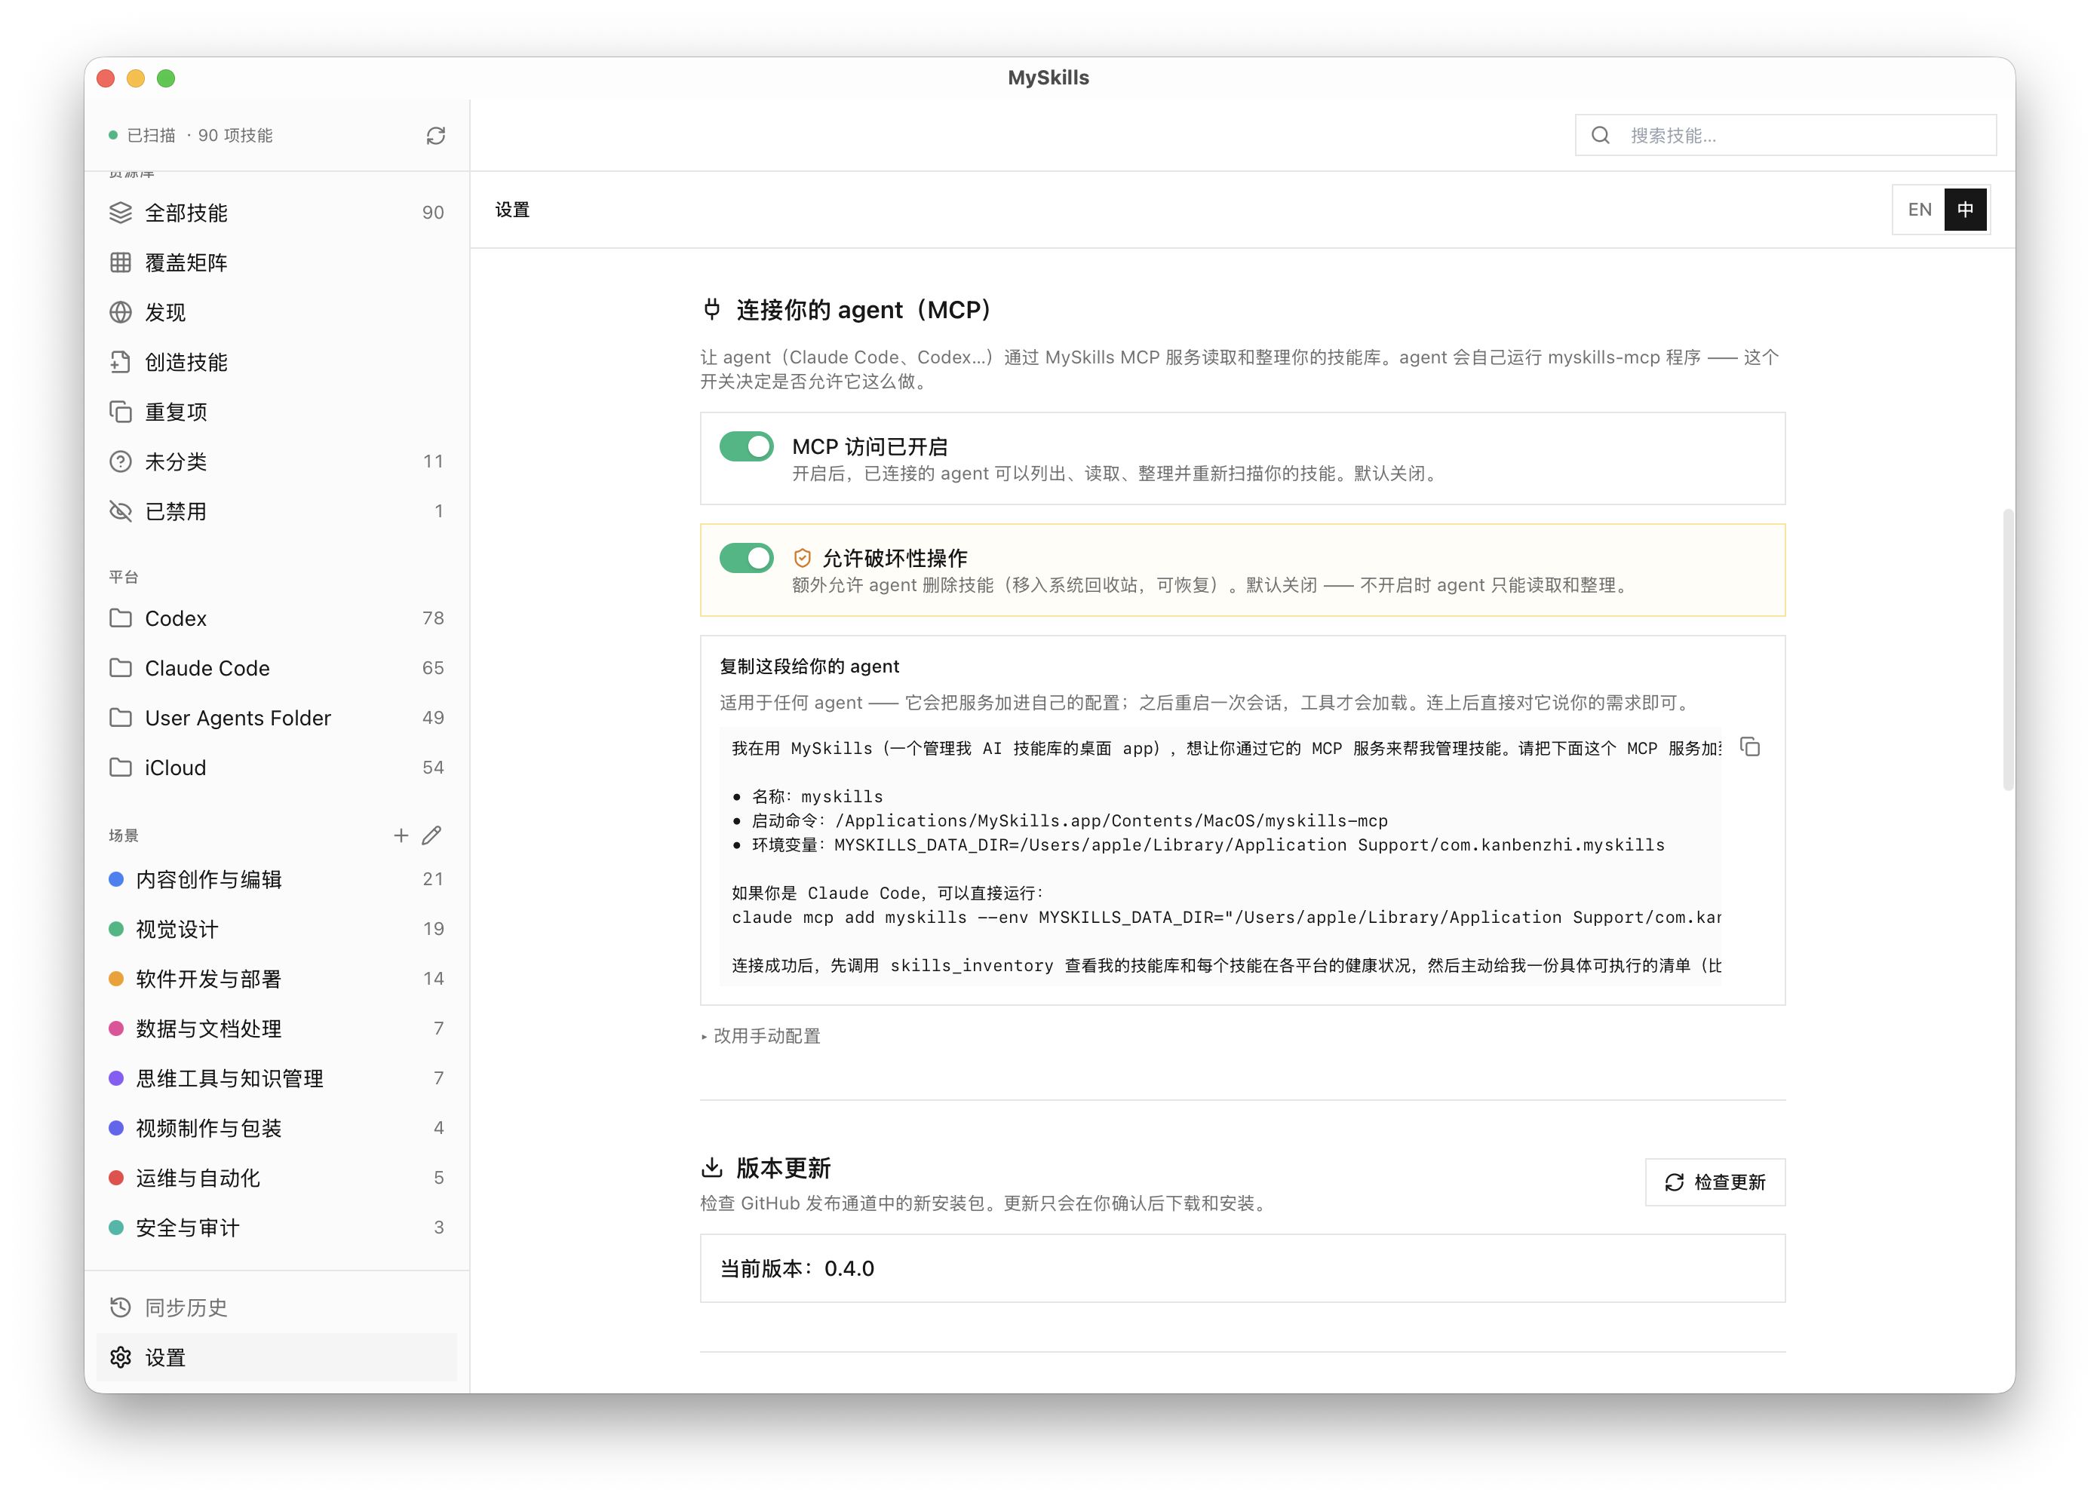Toggle the MCP access (MCP 访问已开启) switch
Viewport: 2100px width, 1505px height.
coord(746,447)
